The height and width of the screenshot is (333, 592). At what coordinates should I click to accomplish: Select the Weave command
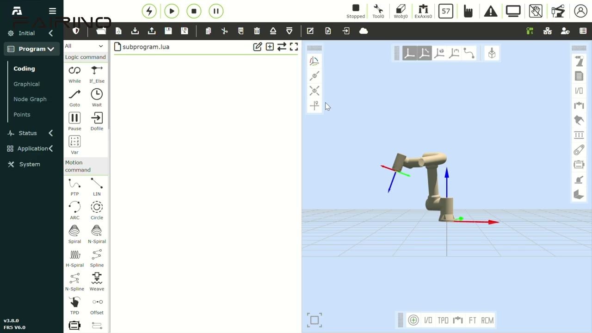point(97,282)
